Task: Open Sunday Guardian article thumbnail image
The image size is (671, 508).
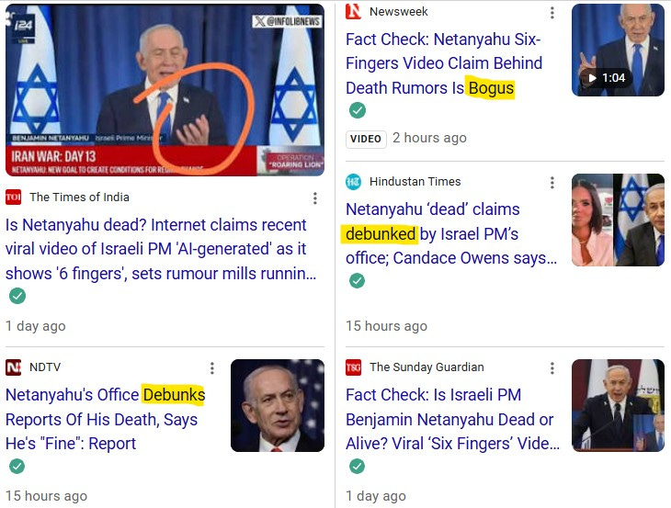Action: pos(618,405)
